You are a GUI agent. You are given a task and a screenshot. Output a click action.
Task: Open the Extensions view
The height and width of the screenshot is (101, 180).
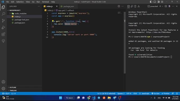3,34
